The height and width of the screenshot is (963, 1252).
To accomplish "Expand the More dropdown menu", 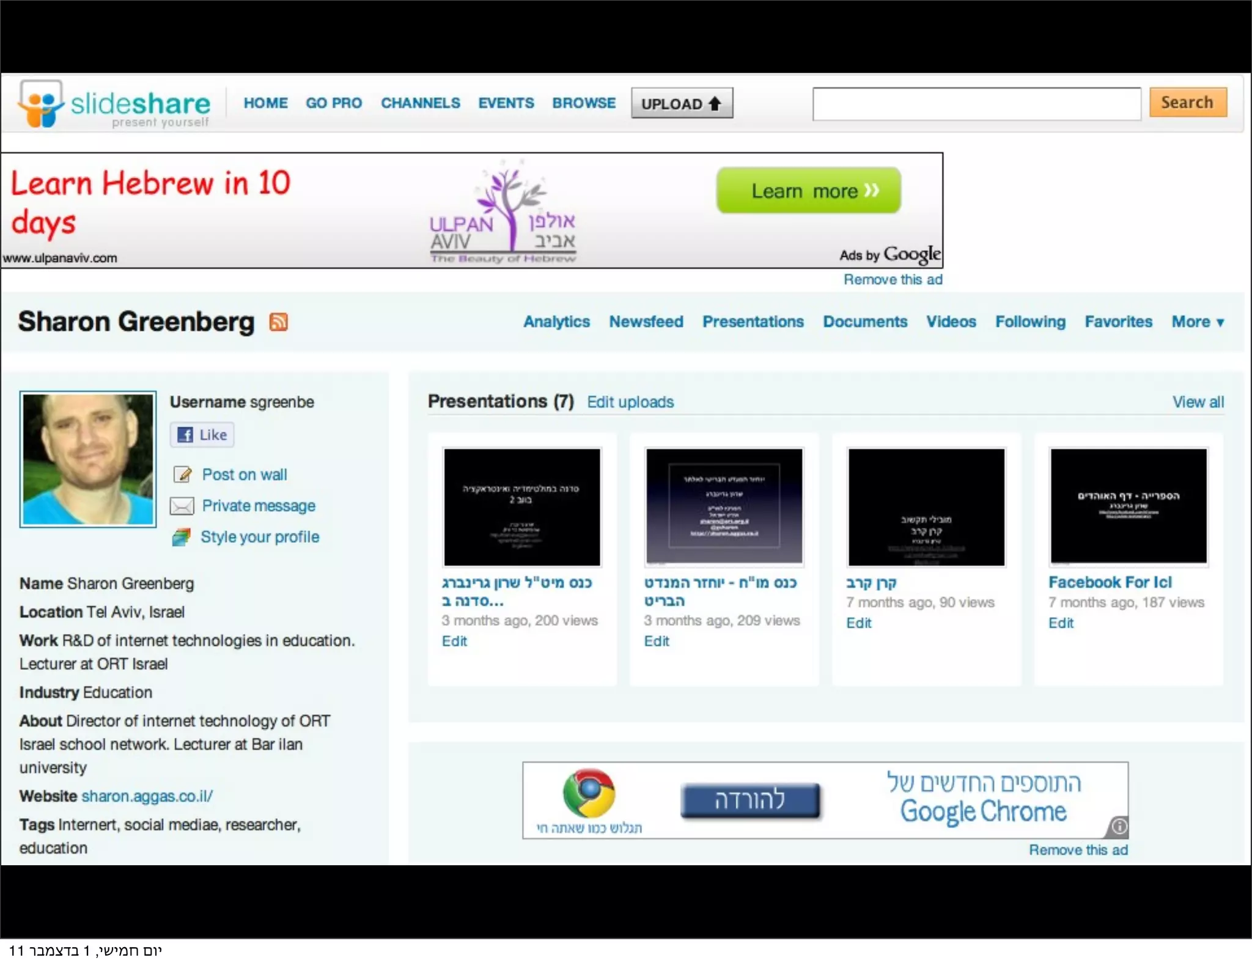I will click(1197, 322).
